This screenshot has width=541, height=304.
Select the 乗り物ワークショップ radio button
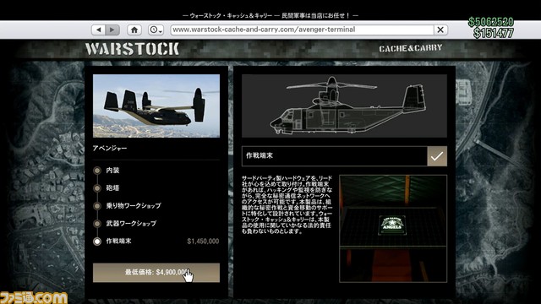[97, 206]
